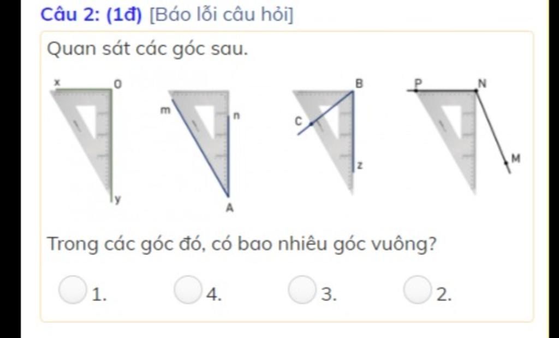Click the question text about góc vuông
The width and height of the screenshot is (559, 338).
click(x=242, y=244)
